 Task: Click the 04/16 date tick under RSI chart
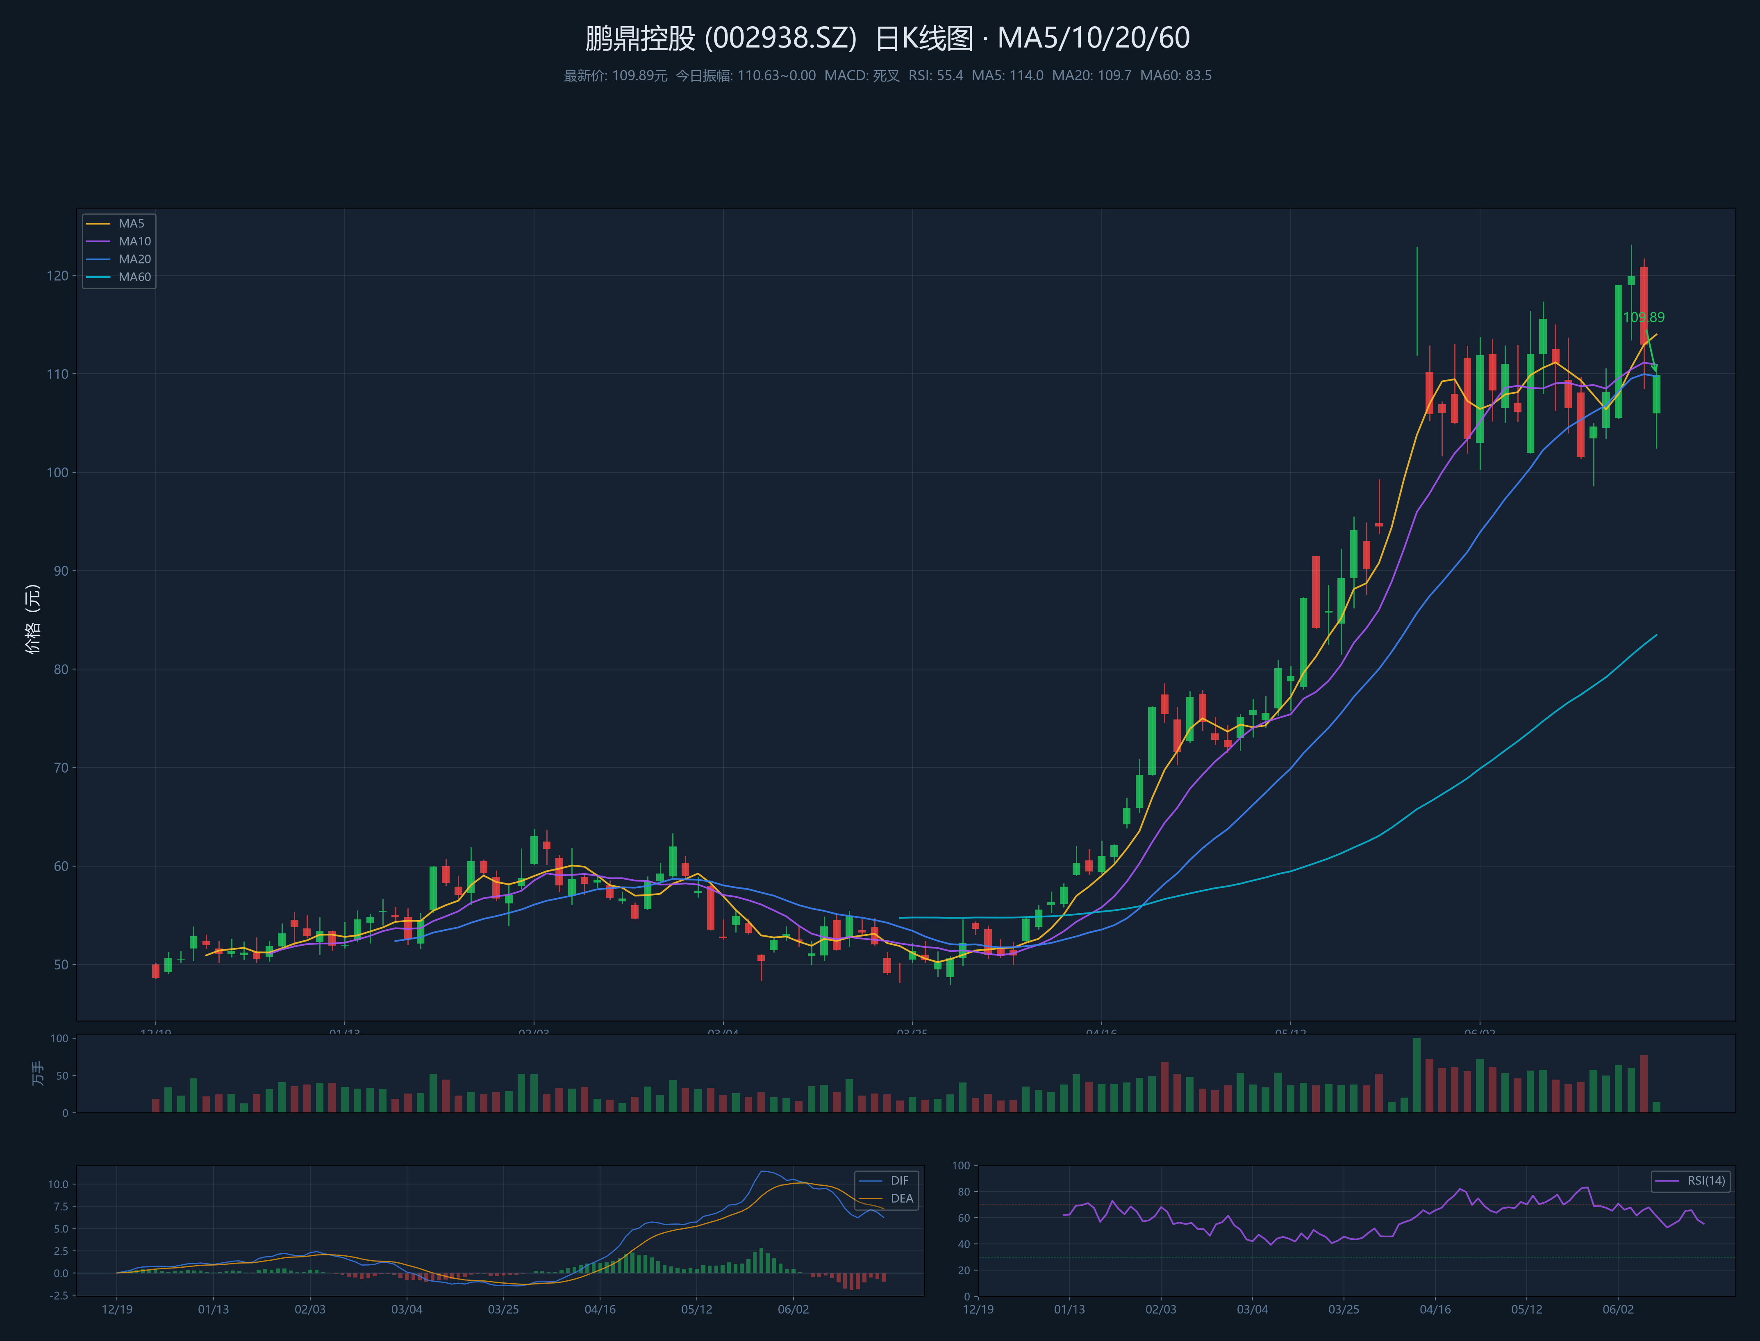[1435, 1309]
